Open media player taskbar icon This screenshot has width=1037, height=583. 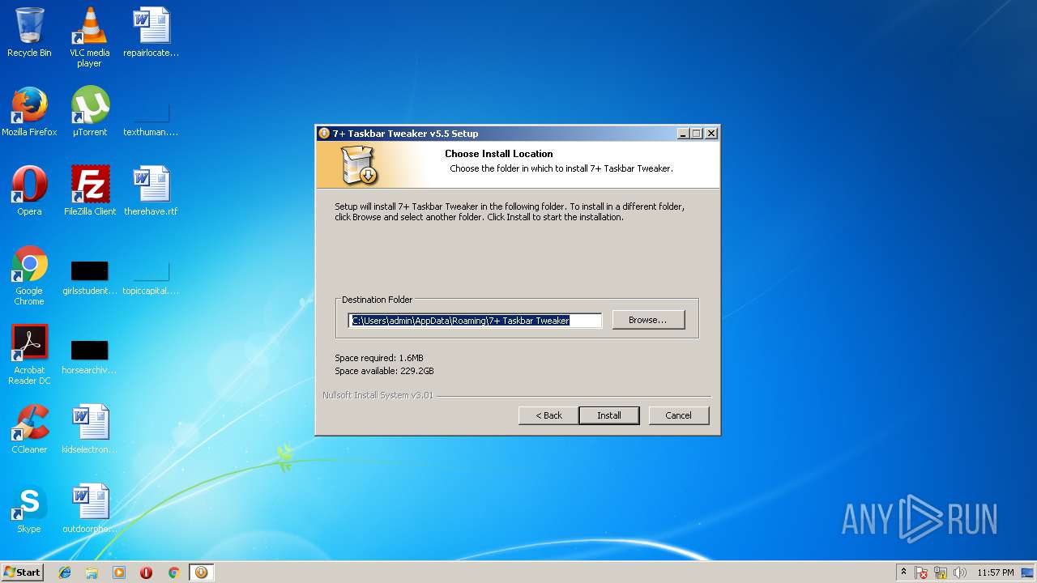pos(119,572)
